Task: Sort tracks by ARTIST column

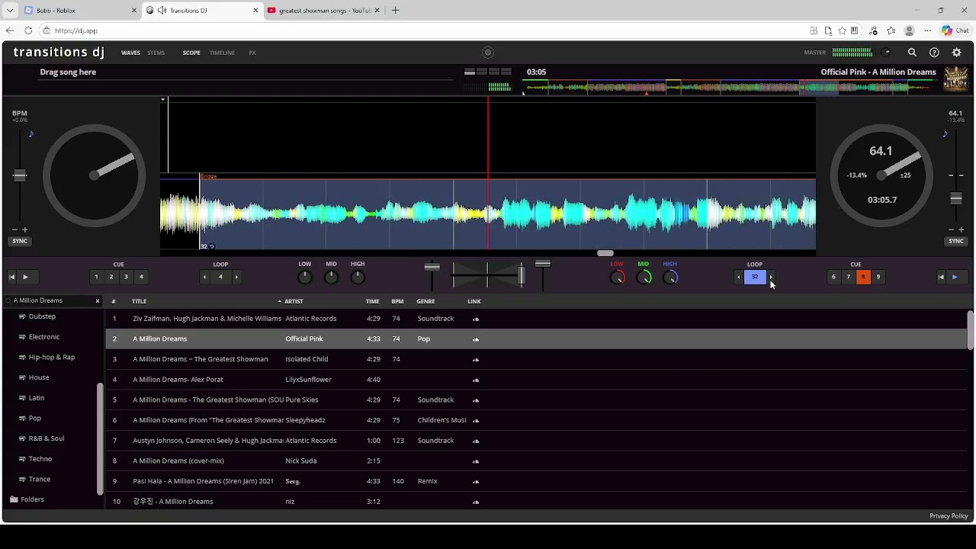Action: [x=294, y=301]
